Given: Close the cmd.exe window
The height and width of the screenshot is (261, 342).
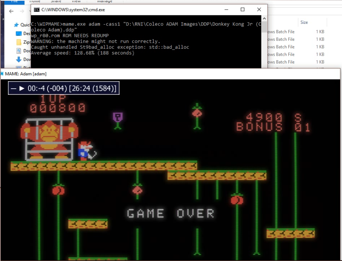Looking at the screenshot, I should [259, 10].
